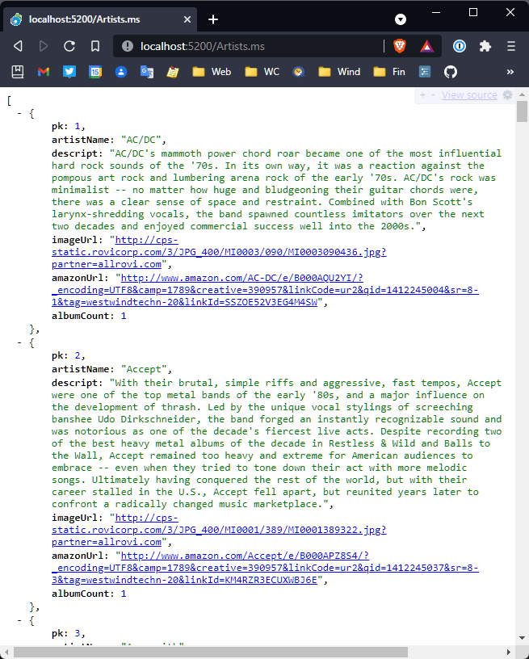Collapse the second artist object (Accept)
Image resolution: width=529 pixels, height=659 pixels.
point(19,342)
